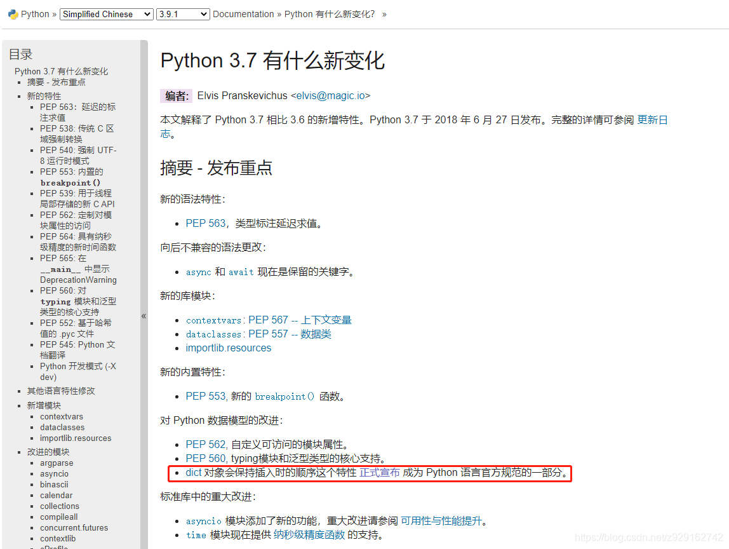Click the time module link
The image size is (729, 549).
(196, 535)
